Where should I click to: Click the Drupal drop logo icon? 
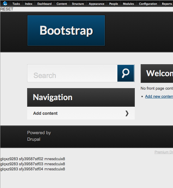5,4
